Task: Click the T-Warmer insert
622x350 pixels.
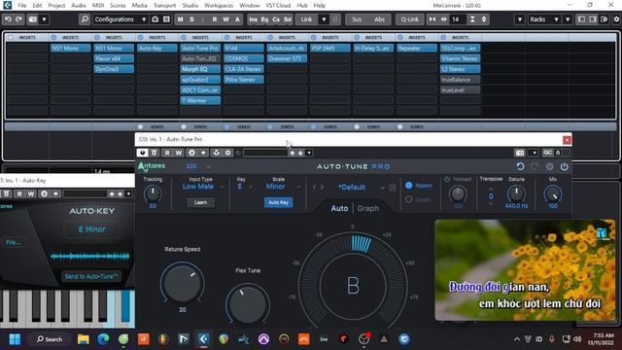Action: click(200, 100)
